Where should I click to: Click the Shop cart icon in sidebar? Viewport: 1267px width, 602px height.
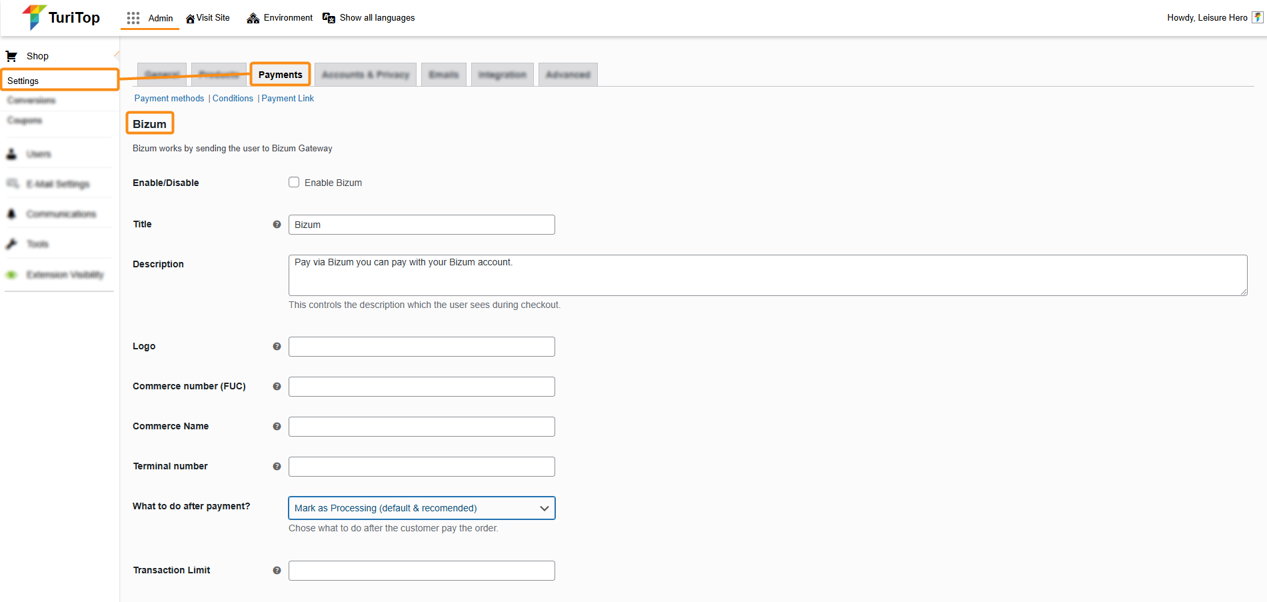[11, 56]
